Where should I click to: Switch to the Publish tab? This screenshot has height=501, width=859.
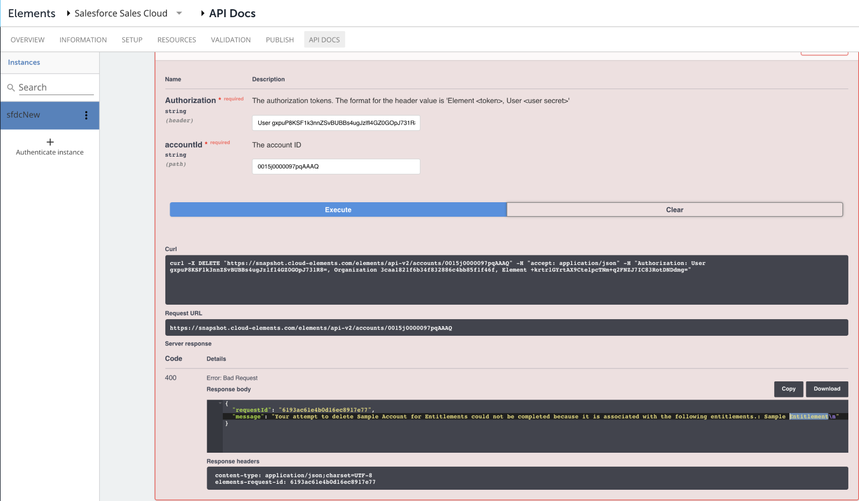(280, 40)
